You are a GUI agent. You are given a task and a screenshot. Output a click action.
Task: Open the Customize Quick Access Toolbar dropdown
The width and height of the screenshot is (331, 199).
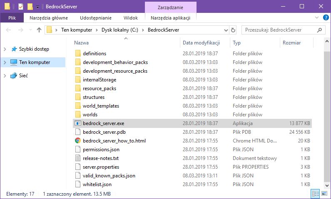37,7
